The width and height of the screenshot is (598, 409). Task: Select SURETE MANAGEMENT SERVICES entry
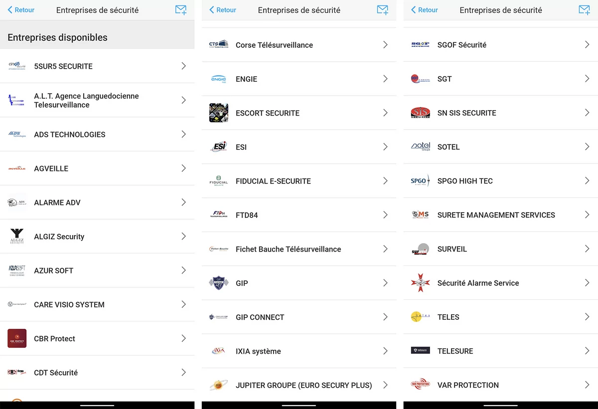point(501,215)
